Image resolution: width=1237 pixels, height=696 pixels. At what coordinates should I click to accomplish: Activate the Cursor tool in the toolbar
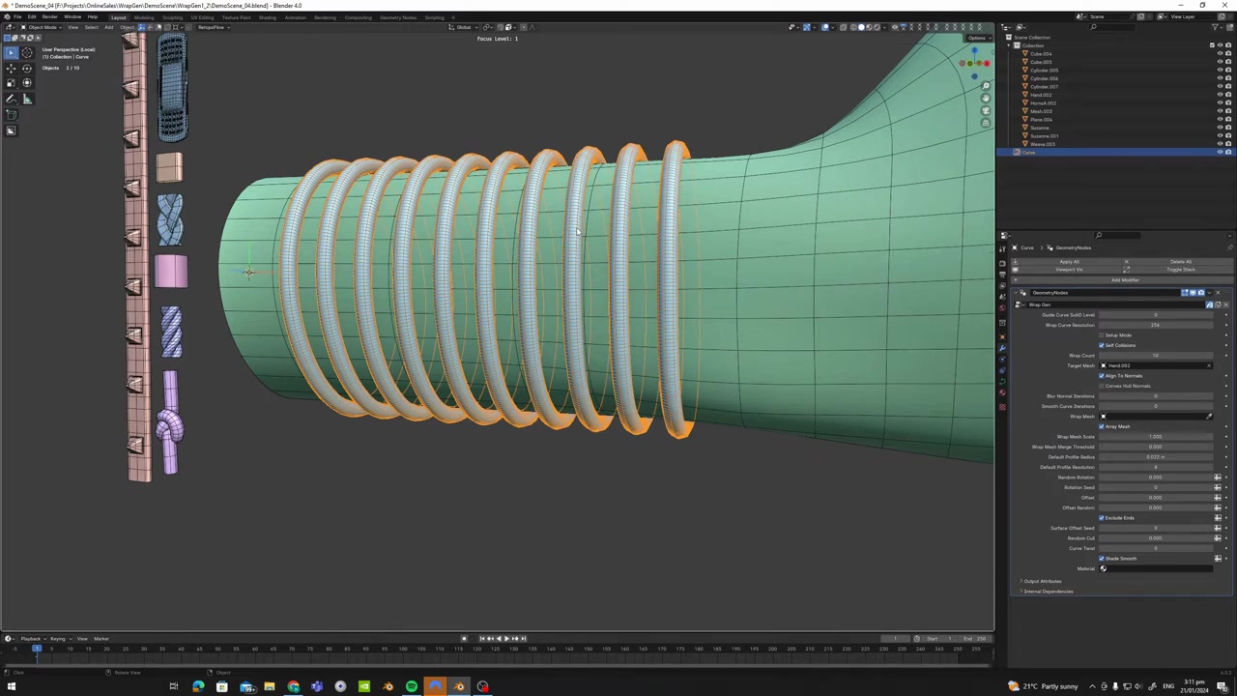(x=27, y=52)
